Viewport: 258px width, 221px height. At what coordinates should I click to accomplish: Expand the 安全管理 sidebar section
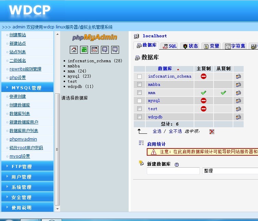tap(27, 197)
